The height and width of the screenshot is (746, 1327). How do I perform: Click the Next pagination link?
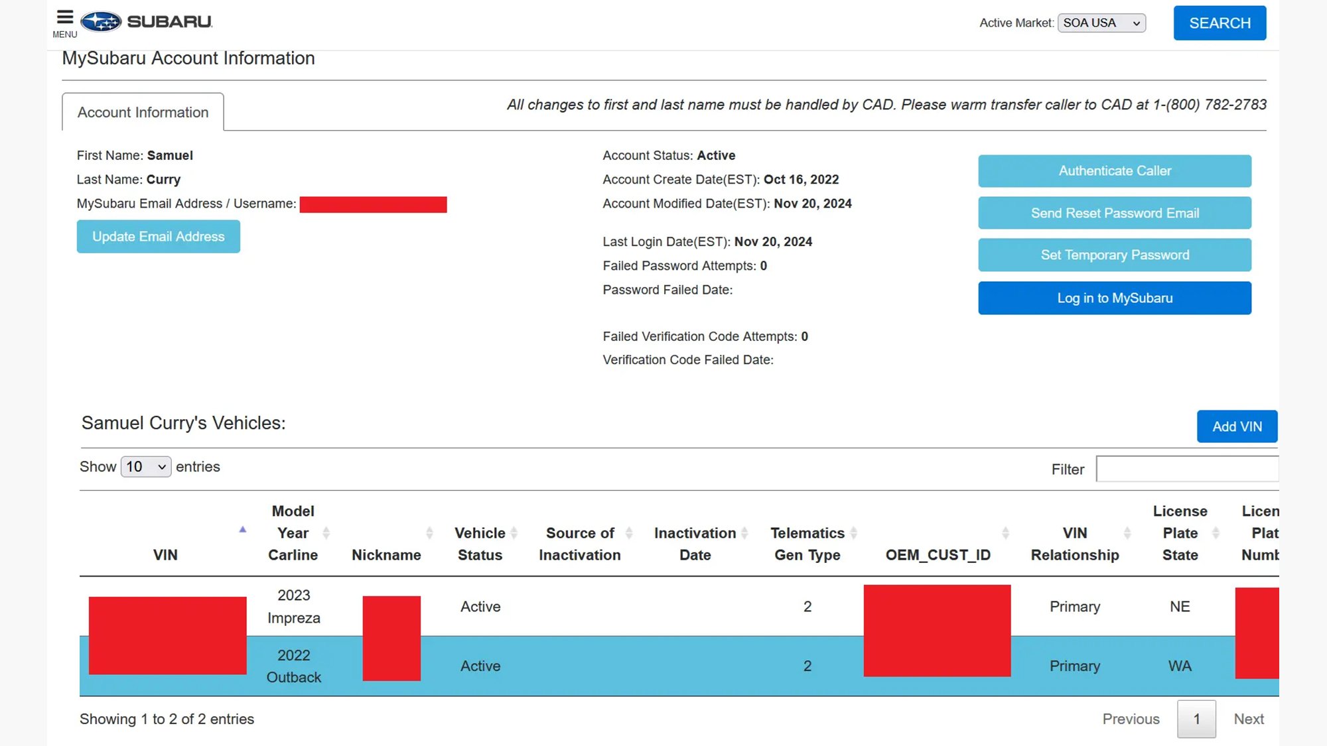[1248, 719]
